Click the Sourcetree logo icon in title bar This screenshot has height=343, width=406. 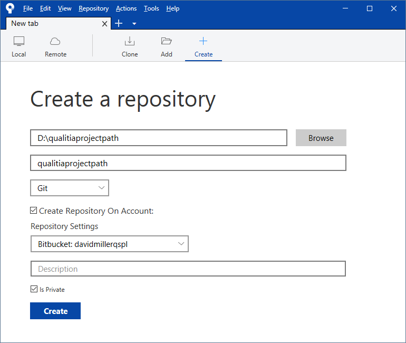click(10, 8)
